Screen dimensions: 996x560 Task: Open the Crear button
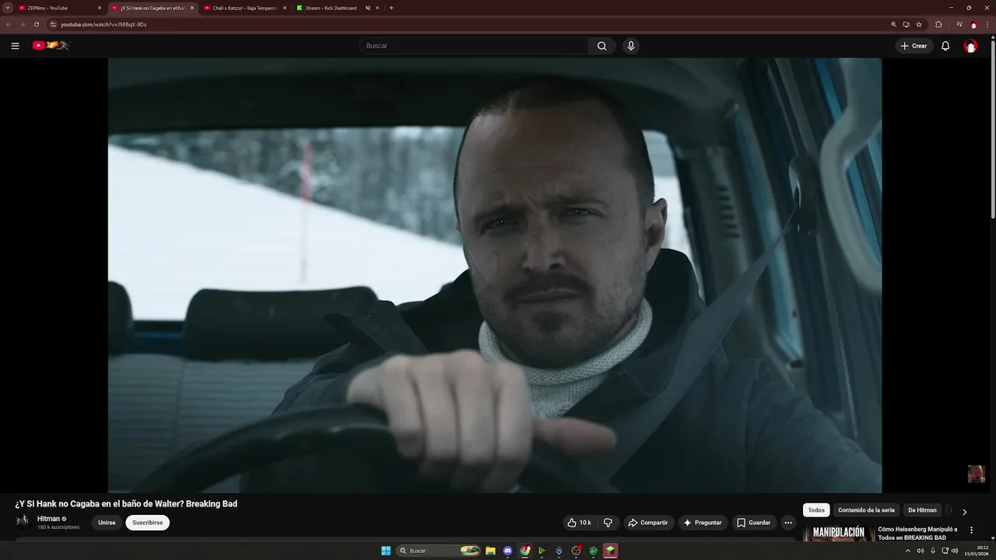point(914,46)
